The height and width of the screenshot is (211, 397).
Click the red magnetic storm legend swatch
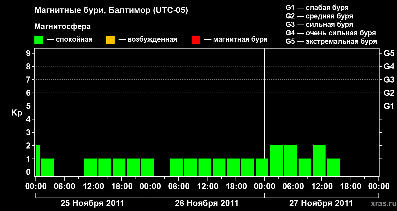(x=196, y=40)
